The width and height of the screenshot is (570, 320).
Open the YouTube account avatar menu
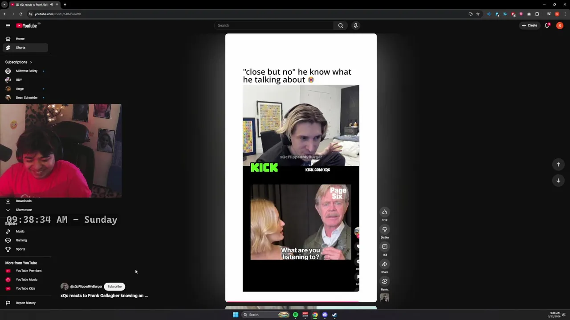(560, 25)
